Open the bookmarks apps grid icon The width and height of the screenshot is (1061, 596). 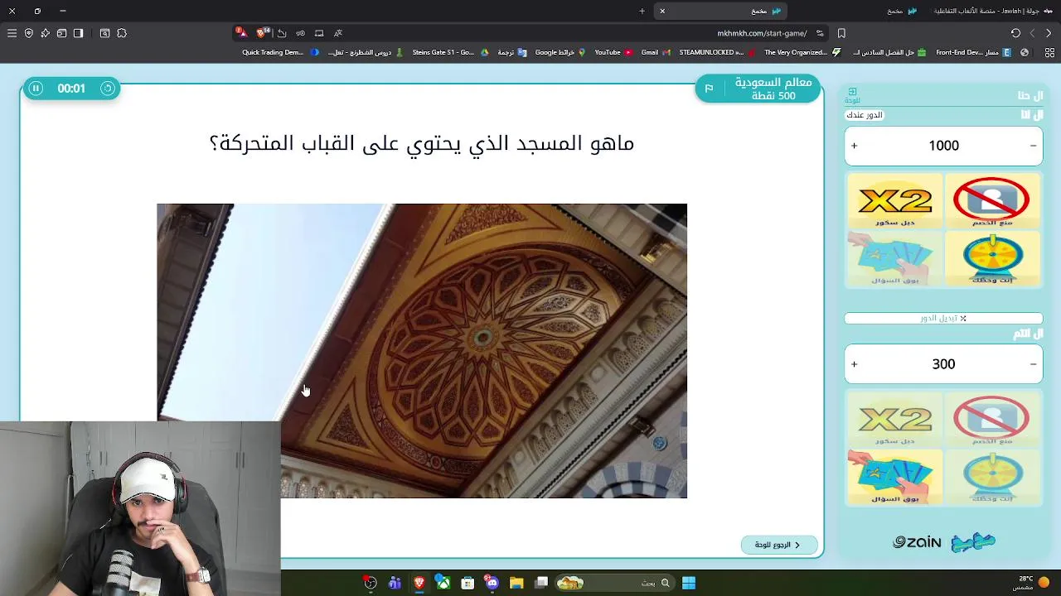(1049, 52)
